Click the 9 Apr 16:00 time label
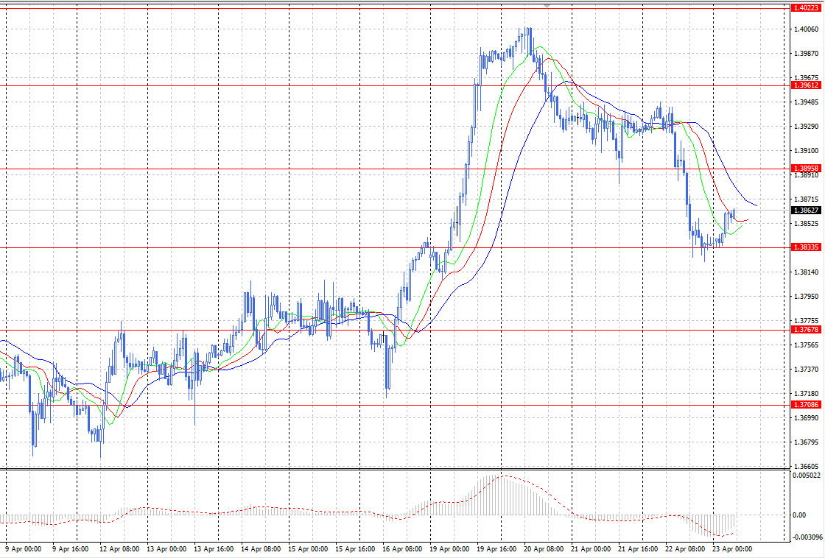825x558 pixels. tap(70, 549)
